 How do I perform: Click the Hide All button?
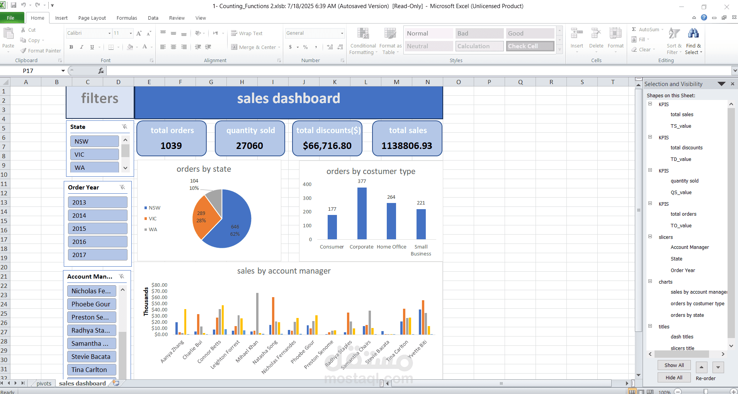pos(674,377)
